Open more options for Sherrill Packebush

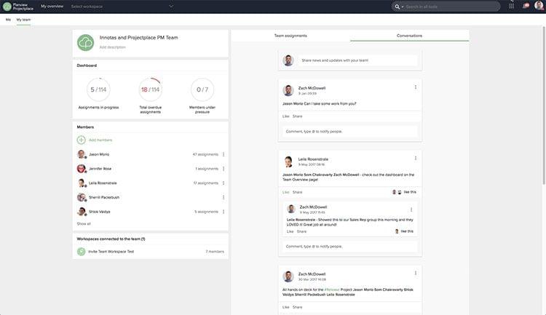pyautogui.click(x=223, y=197)
